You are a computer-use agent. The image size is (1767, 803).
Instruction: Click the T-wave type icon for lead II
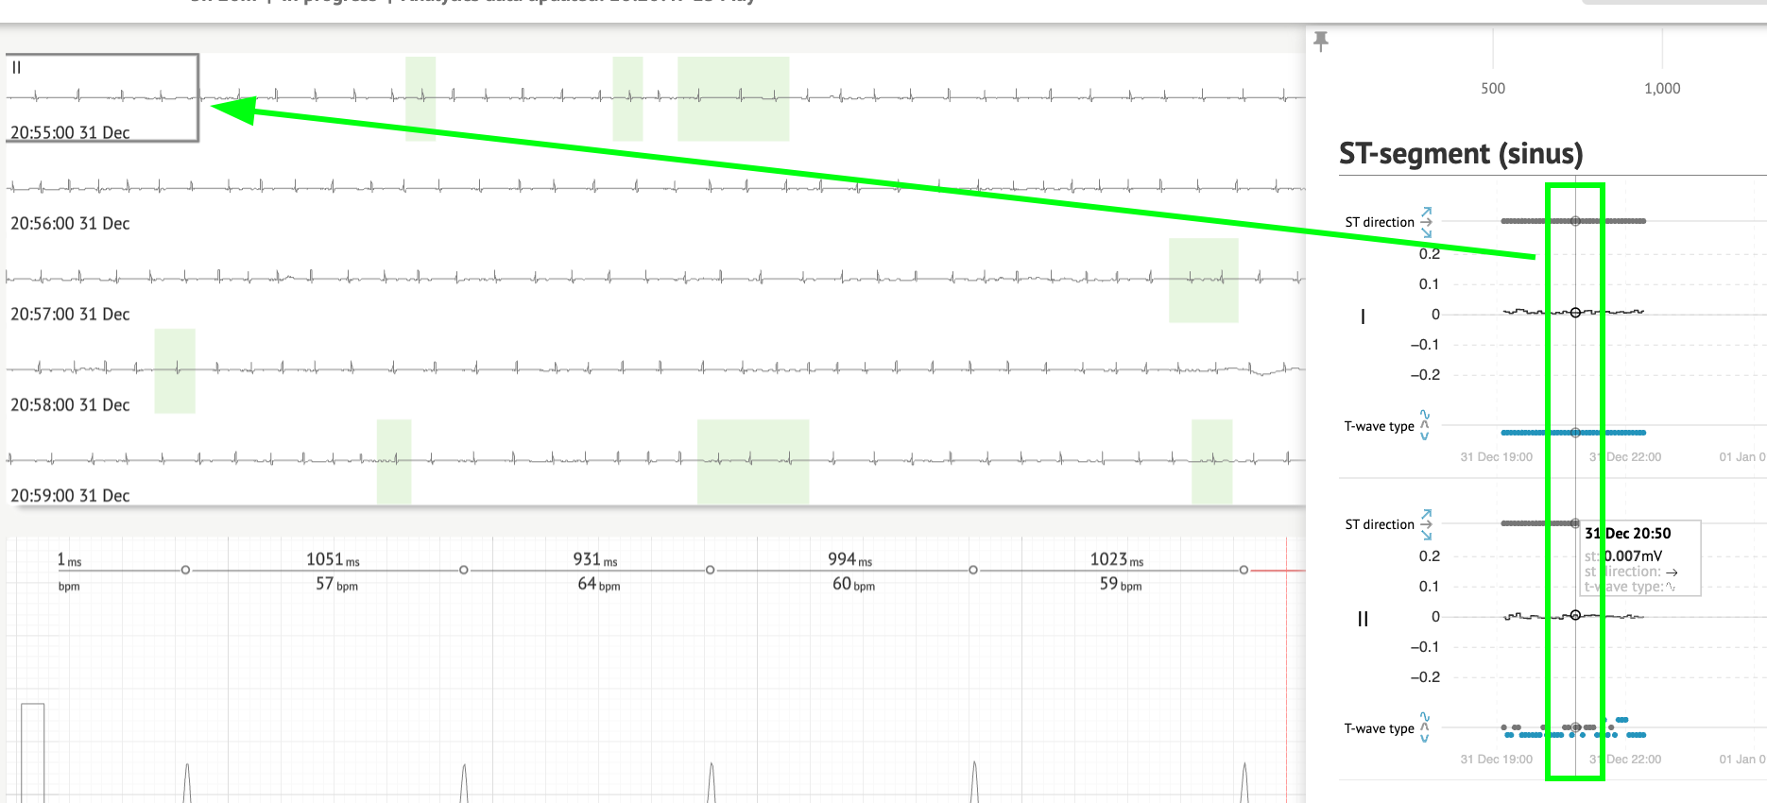[1425, 728]
